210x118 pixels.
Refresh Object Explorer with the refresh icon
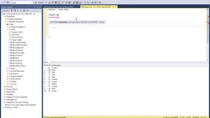(x=24, y=10)
